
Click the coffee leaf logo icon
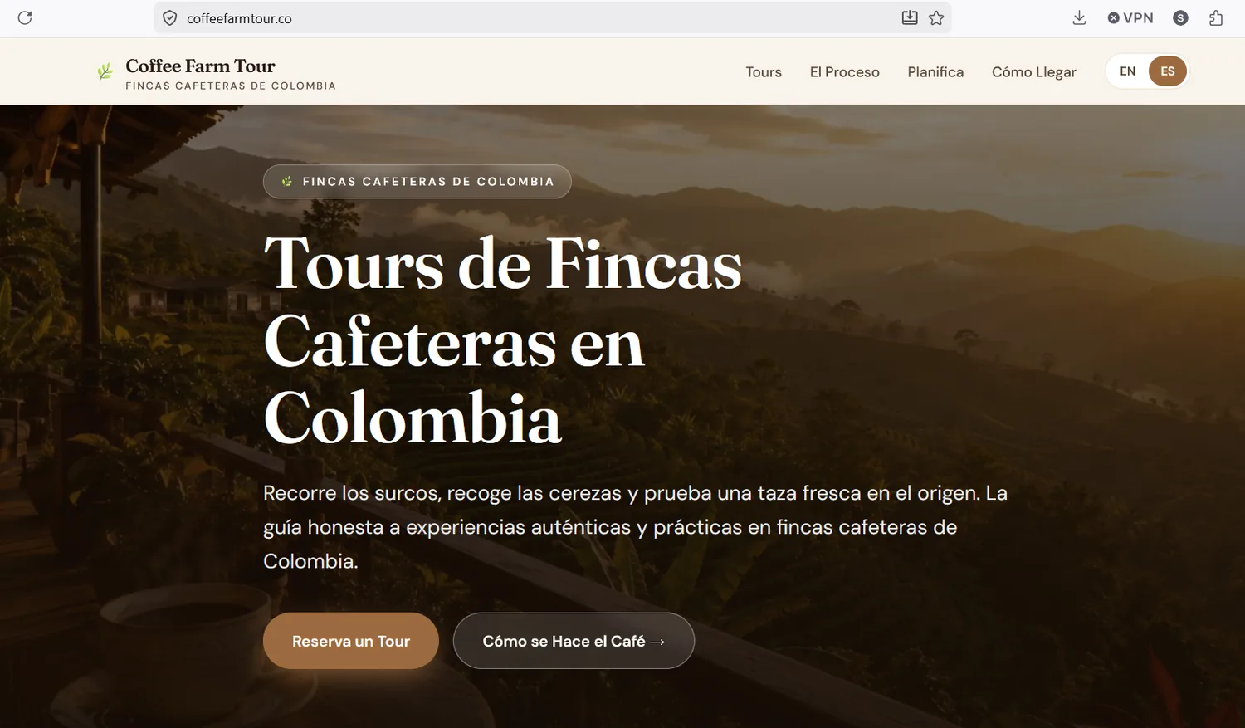click(105, 71)
